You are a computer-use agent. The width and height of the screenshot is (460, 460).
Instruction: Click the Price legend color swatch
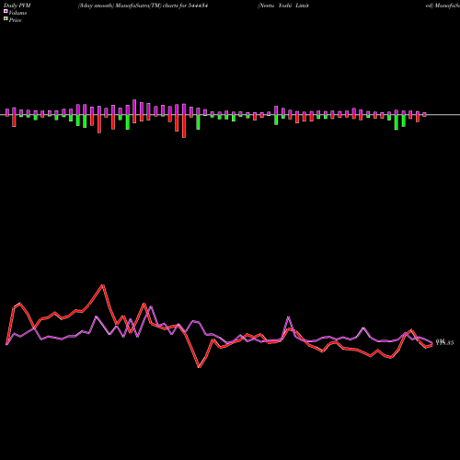[6, 19]
